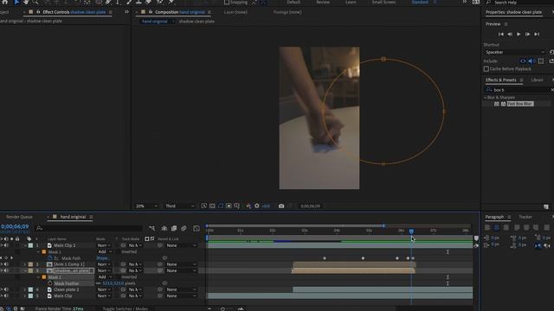554x311 pixels.
Task: Click the Mask Feather value
Action: [113, 283]
